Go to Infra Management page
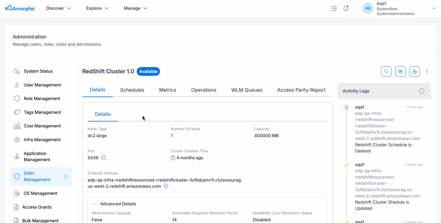Screen dimensions: 441x223 (42, 139)
